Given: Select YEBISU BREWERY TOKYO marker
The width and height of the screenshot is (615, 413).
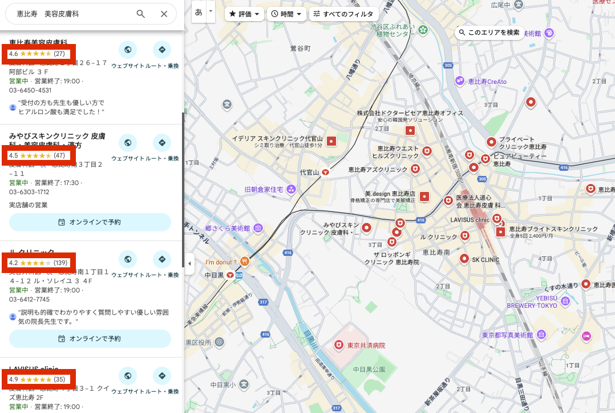Looking at the screenshot, I should tap(565, 301).
